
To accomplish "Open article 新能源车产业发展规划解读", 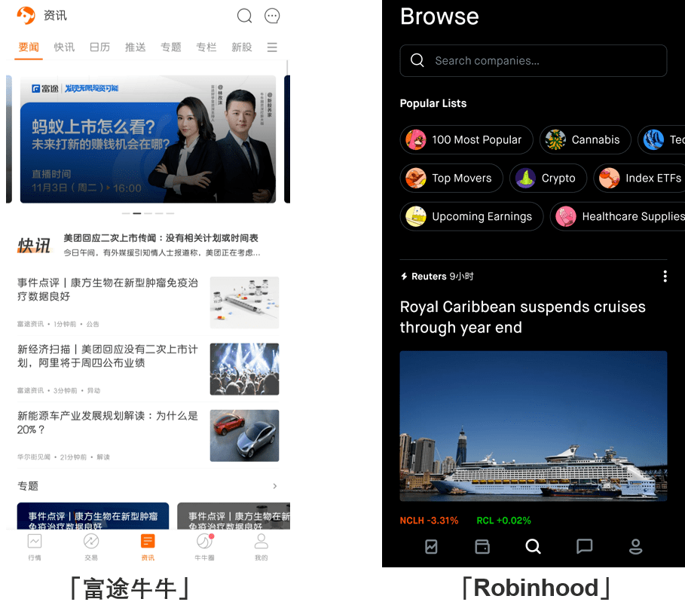I will (108, 423).
